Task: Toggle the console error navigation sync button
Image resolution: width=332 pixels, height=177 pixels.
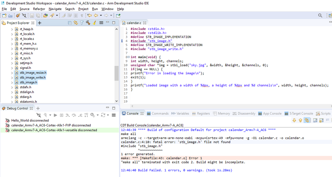Action: click(x=307, y=120)
